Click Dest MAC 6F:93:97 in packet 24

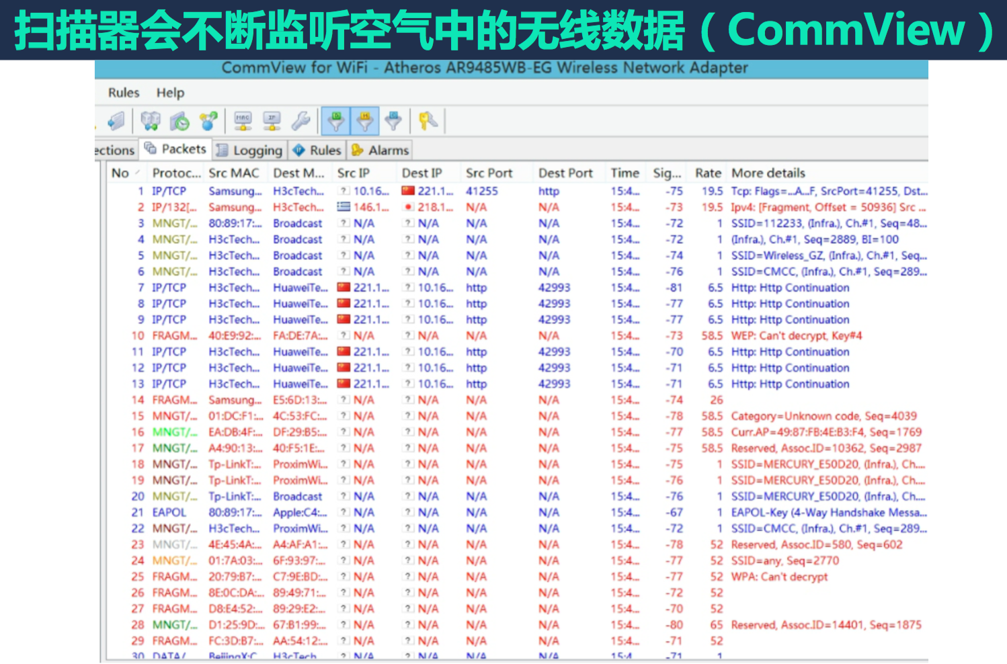[300, 561]
